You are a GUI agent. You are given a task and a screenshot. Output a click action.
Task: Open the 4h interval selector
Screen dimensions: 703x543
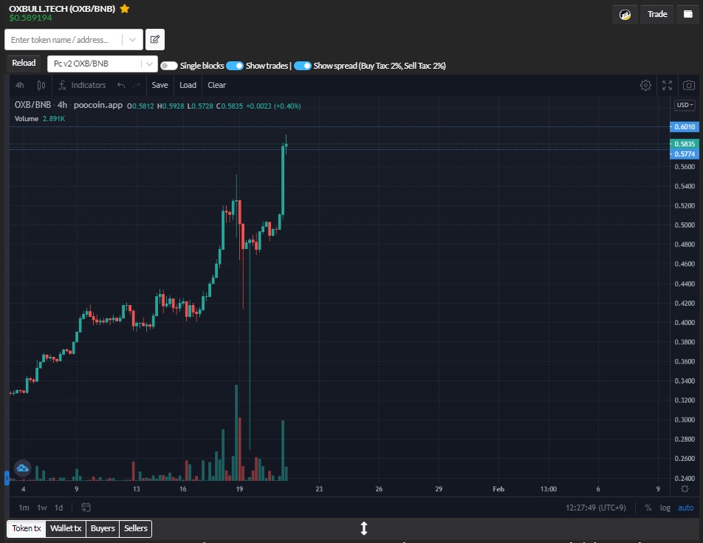(x=20, y=85)
